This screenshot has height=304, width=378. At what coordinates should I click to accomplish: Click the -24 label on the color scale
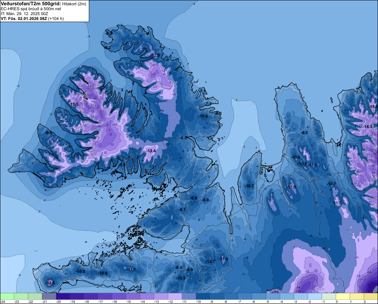tap(3, 302)
